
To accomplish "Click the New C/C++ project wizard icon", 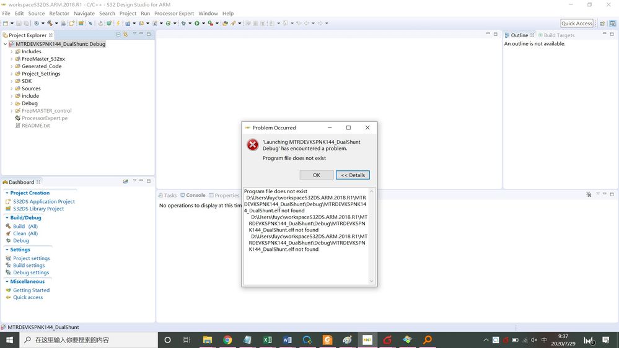I will (128, 24).
